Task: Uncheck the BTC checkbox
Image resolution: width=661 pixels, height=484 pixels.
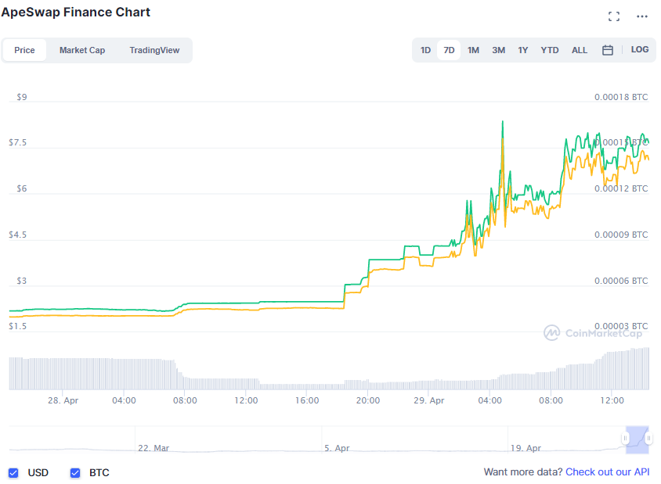Action: (x=75, y=472)
